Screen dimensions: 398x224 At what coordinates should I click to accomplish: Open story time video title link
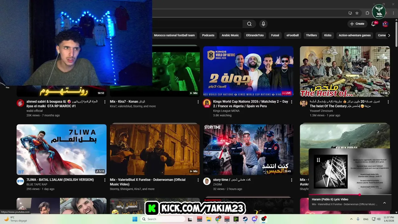[x=232, y=180]
